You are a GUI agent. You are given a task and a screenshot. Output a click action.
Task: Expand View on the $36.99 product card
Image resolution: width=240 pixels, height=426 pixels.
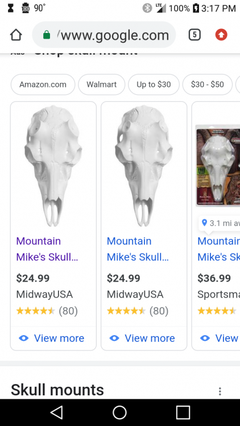pos(220,339)
